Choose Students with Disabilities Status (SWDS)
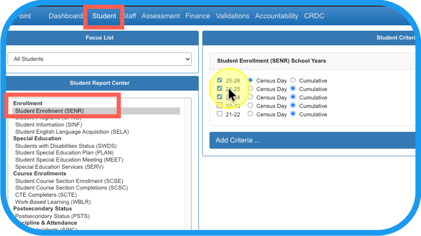The width and height of the screenshot is (421, 236). tap(66, 146)
